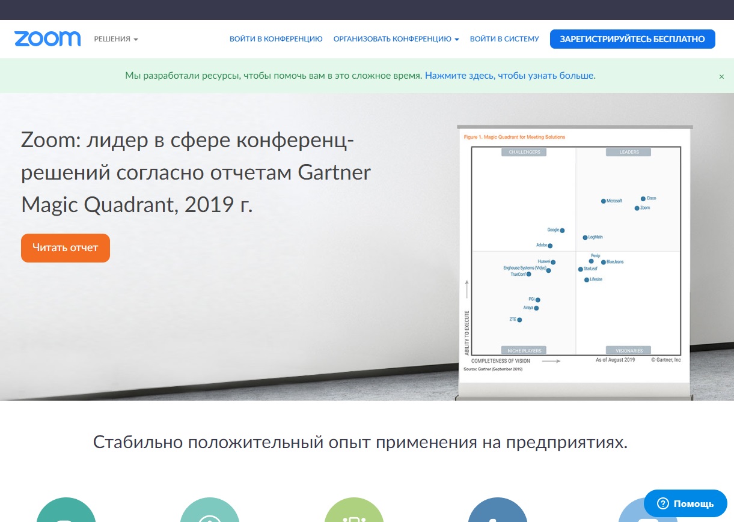734x522 pixels.
Task: Click the question mark icon in Помощь
Action: 663,503
